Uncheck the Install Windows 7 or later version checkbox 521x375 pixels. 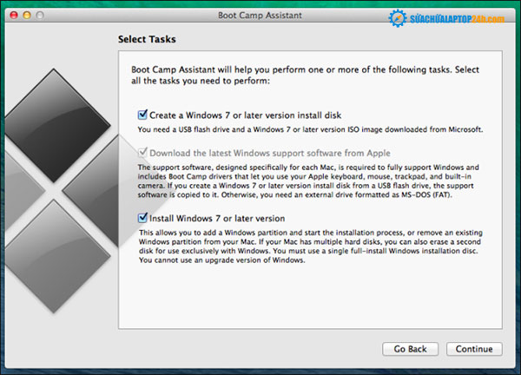(x=143, y=218)
